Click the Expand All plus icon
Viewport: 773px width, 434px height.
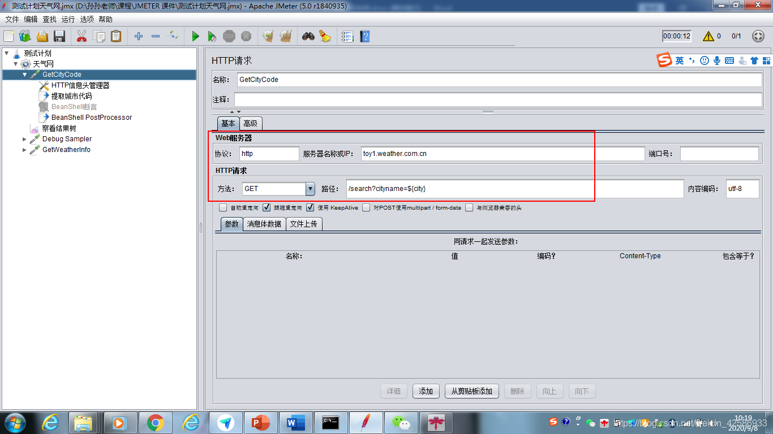[x=139, y=36]
